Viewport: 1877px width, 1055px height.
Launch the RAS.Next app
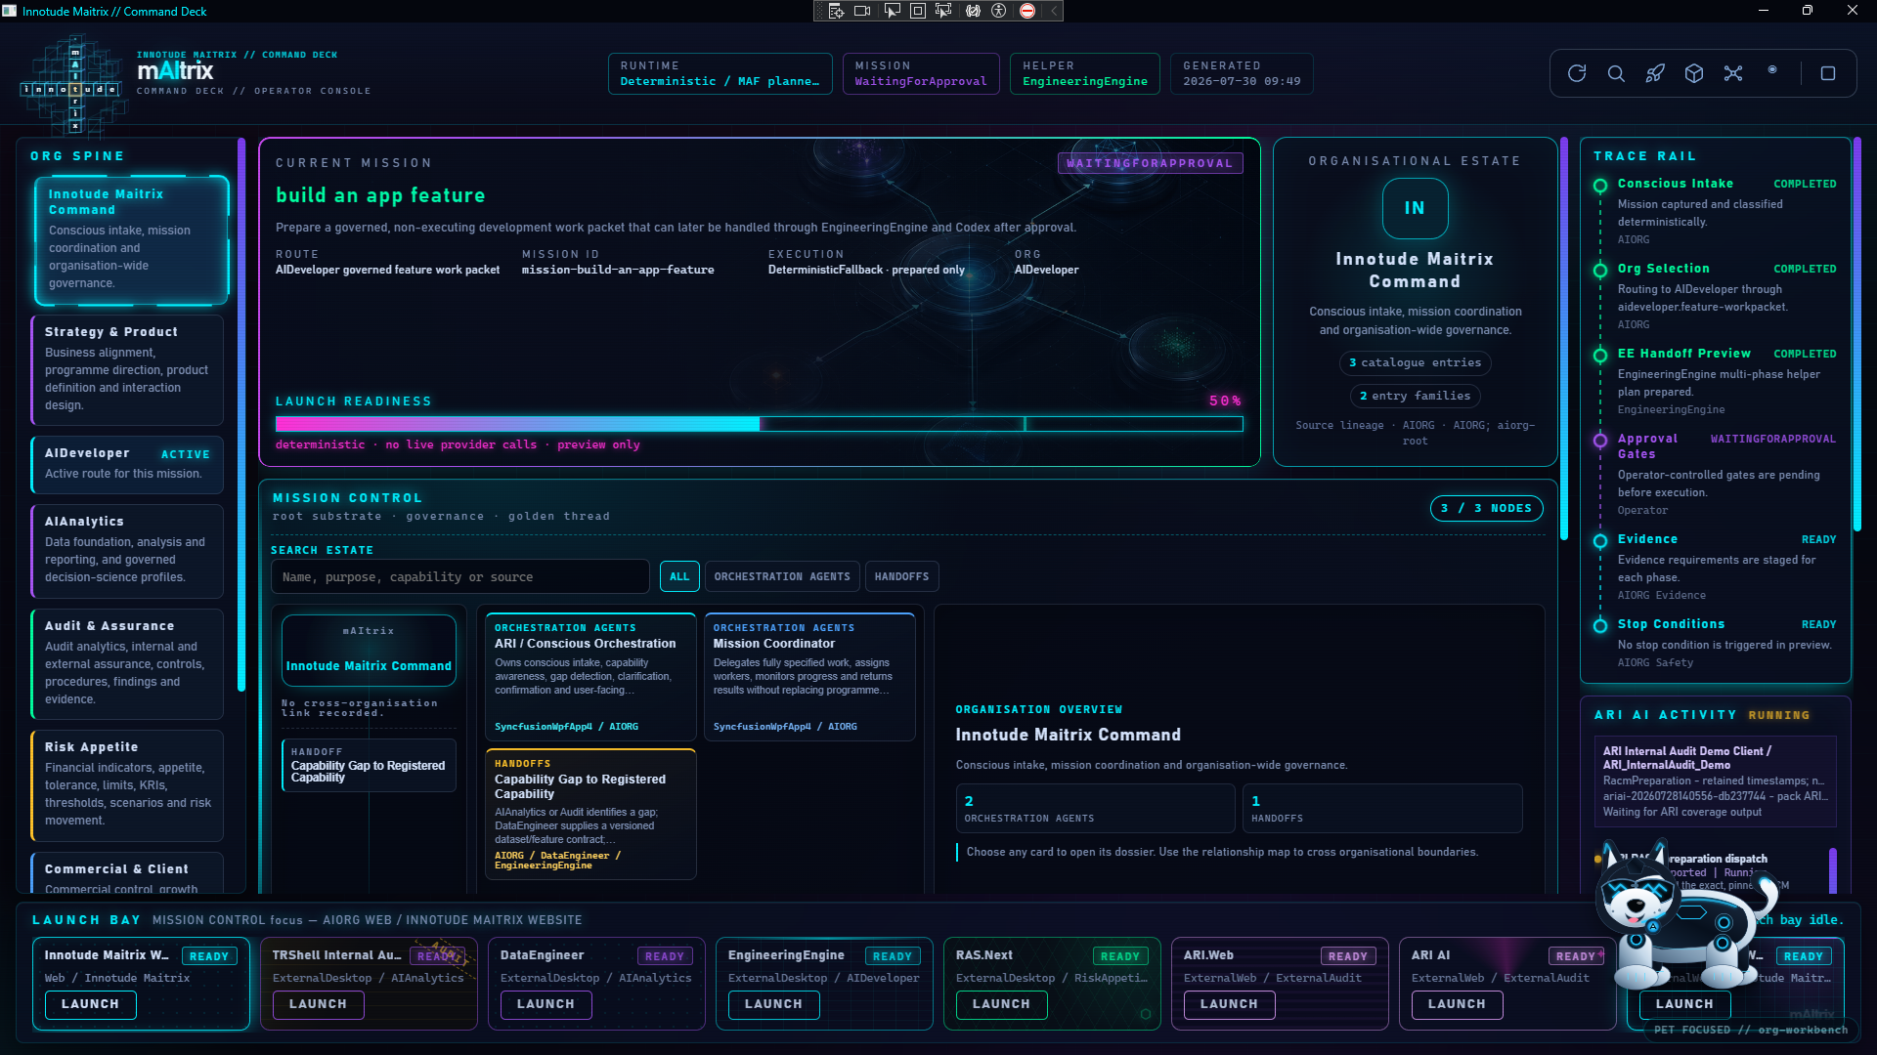tap(1001, 1004)
